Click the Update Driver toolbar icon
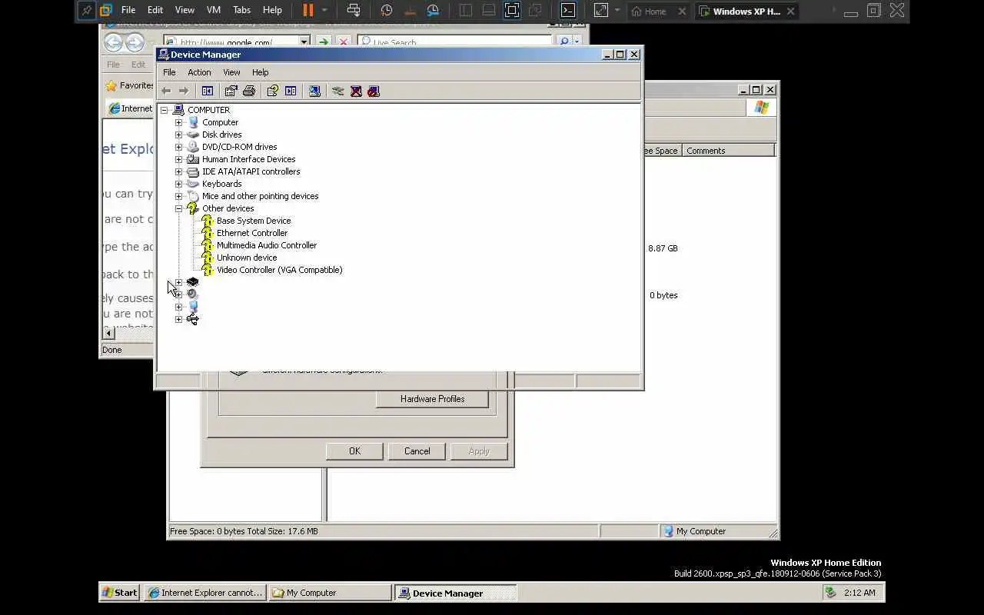This screenshot has width=984, height=615. pos(337,91)
